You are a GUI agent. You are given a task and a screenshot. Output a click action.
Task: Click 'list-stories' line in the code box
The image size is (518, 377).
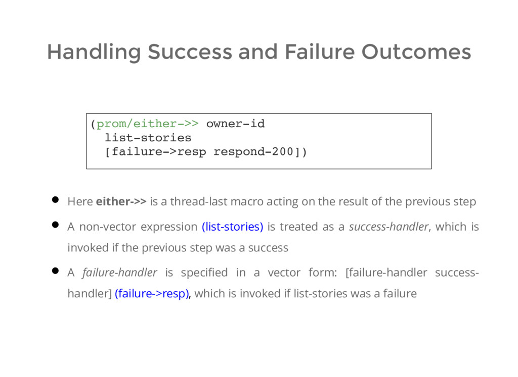pyautogui.click(x=148, y=138)
